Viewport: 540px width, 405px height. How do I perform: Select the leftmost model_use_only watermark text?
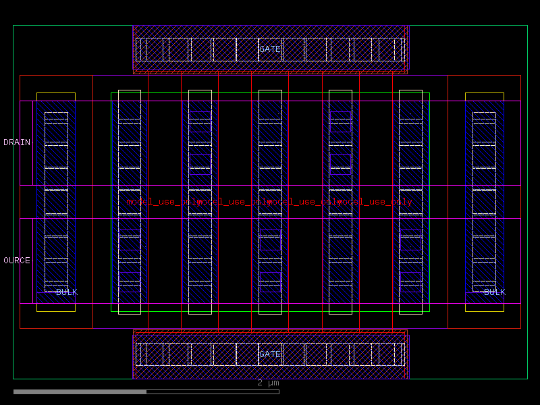162,200
